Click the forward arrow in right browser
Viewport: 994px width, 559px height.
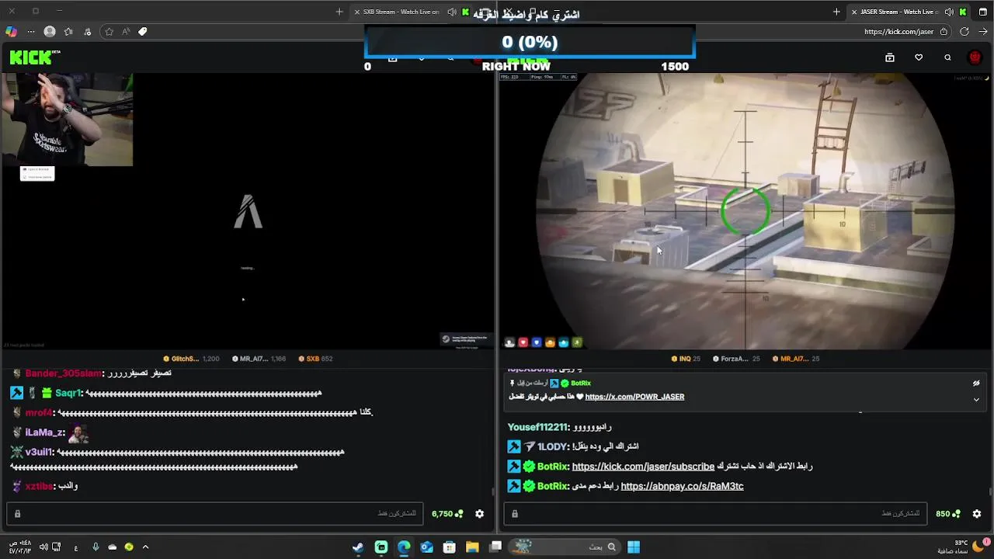(984, 32)
